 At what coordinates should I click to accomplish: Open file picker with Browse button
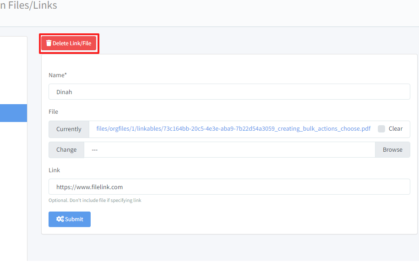pos(392,150)
